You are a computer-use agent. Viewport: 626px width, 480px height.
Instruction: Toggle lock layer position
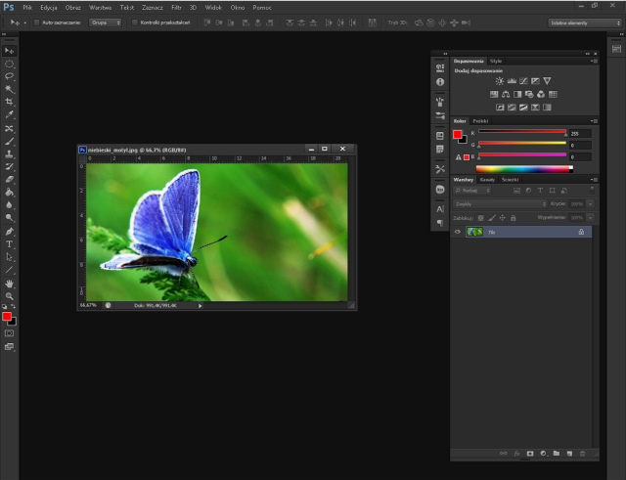pos(503,218)
